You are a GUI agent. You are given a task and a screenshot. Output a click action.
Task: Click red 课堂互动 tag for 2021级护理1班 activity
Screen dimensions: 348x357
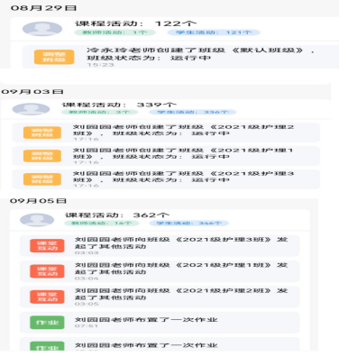pos(47,271)
